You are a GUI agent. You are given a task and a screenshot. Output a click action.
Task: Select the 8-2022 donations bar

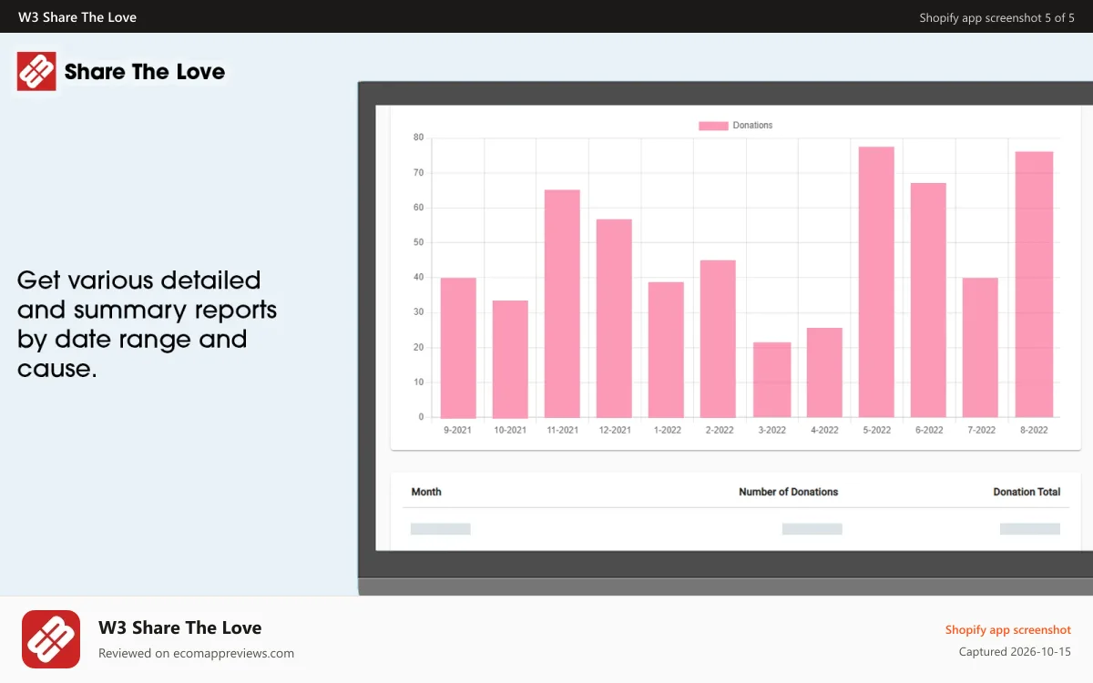point(1034,284)
